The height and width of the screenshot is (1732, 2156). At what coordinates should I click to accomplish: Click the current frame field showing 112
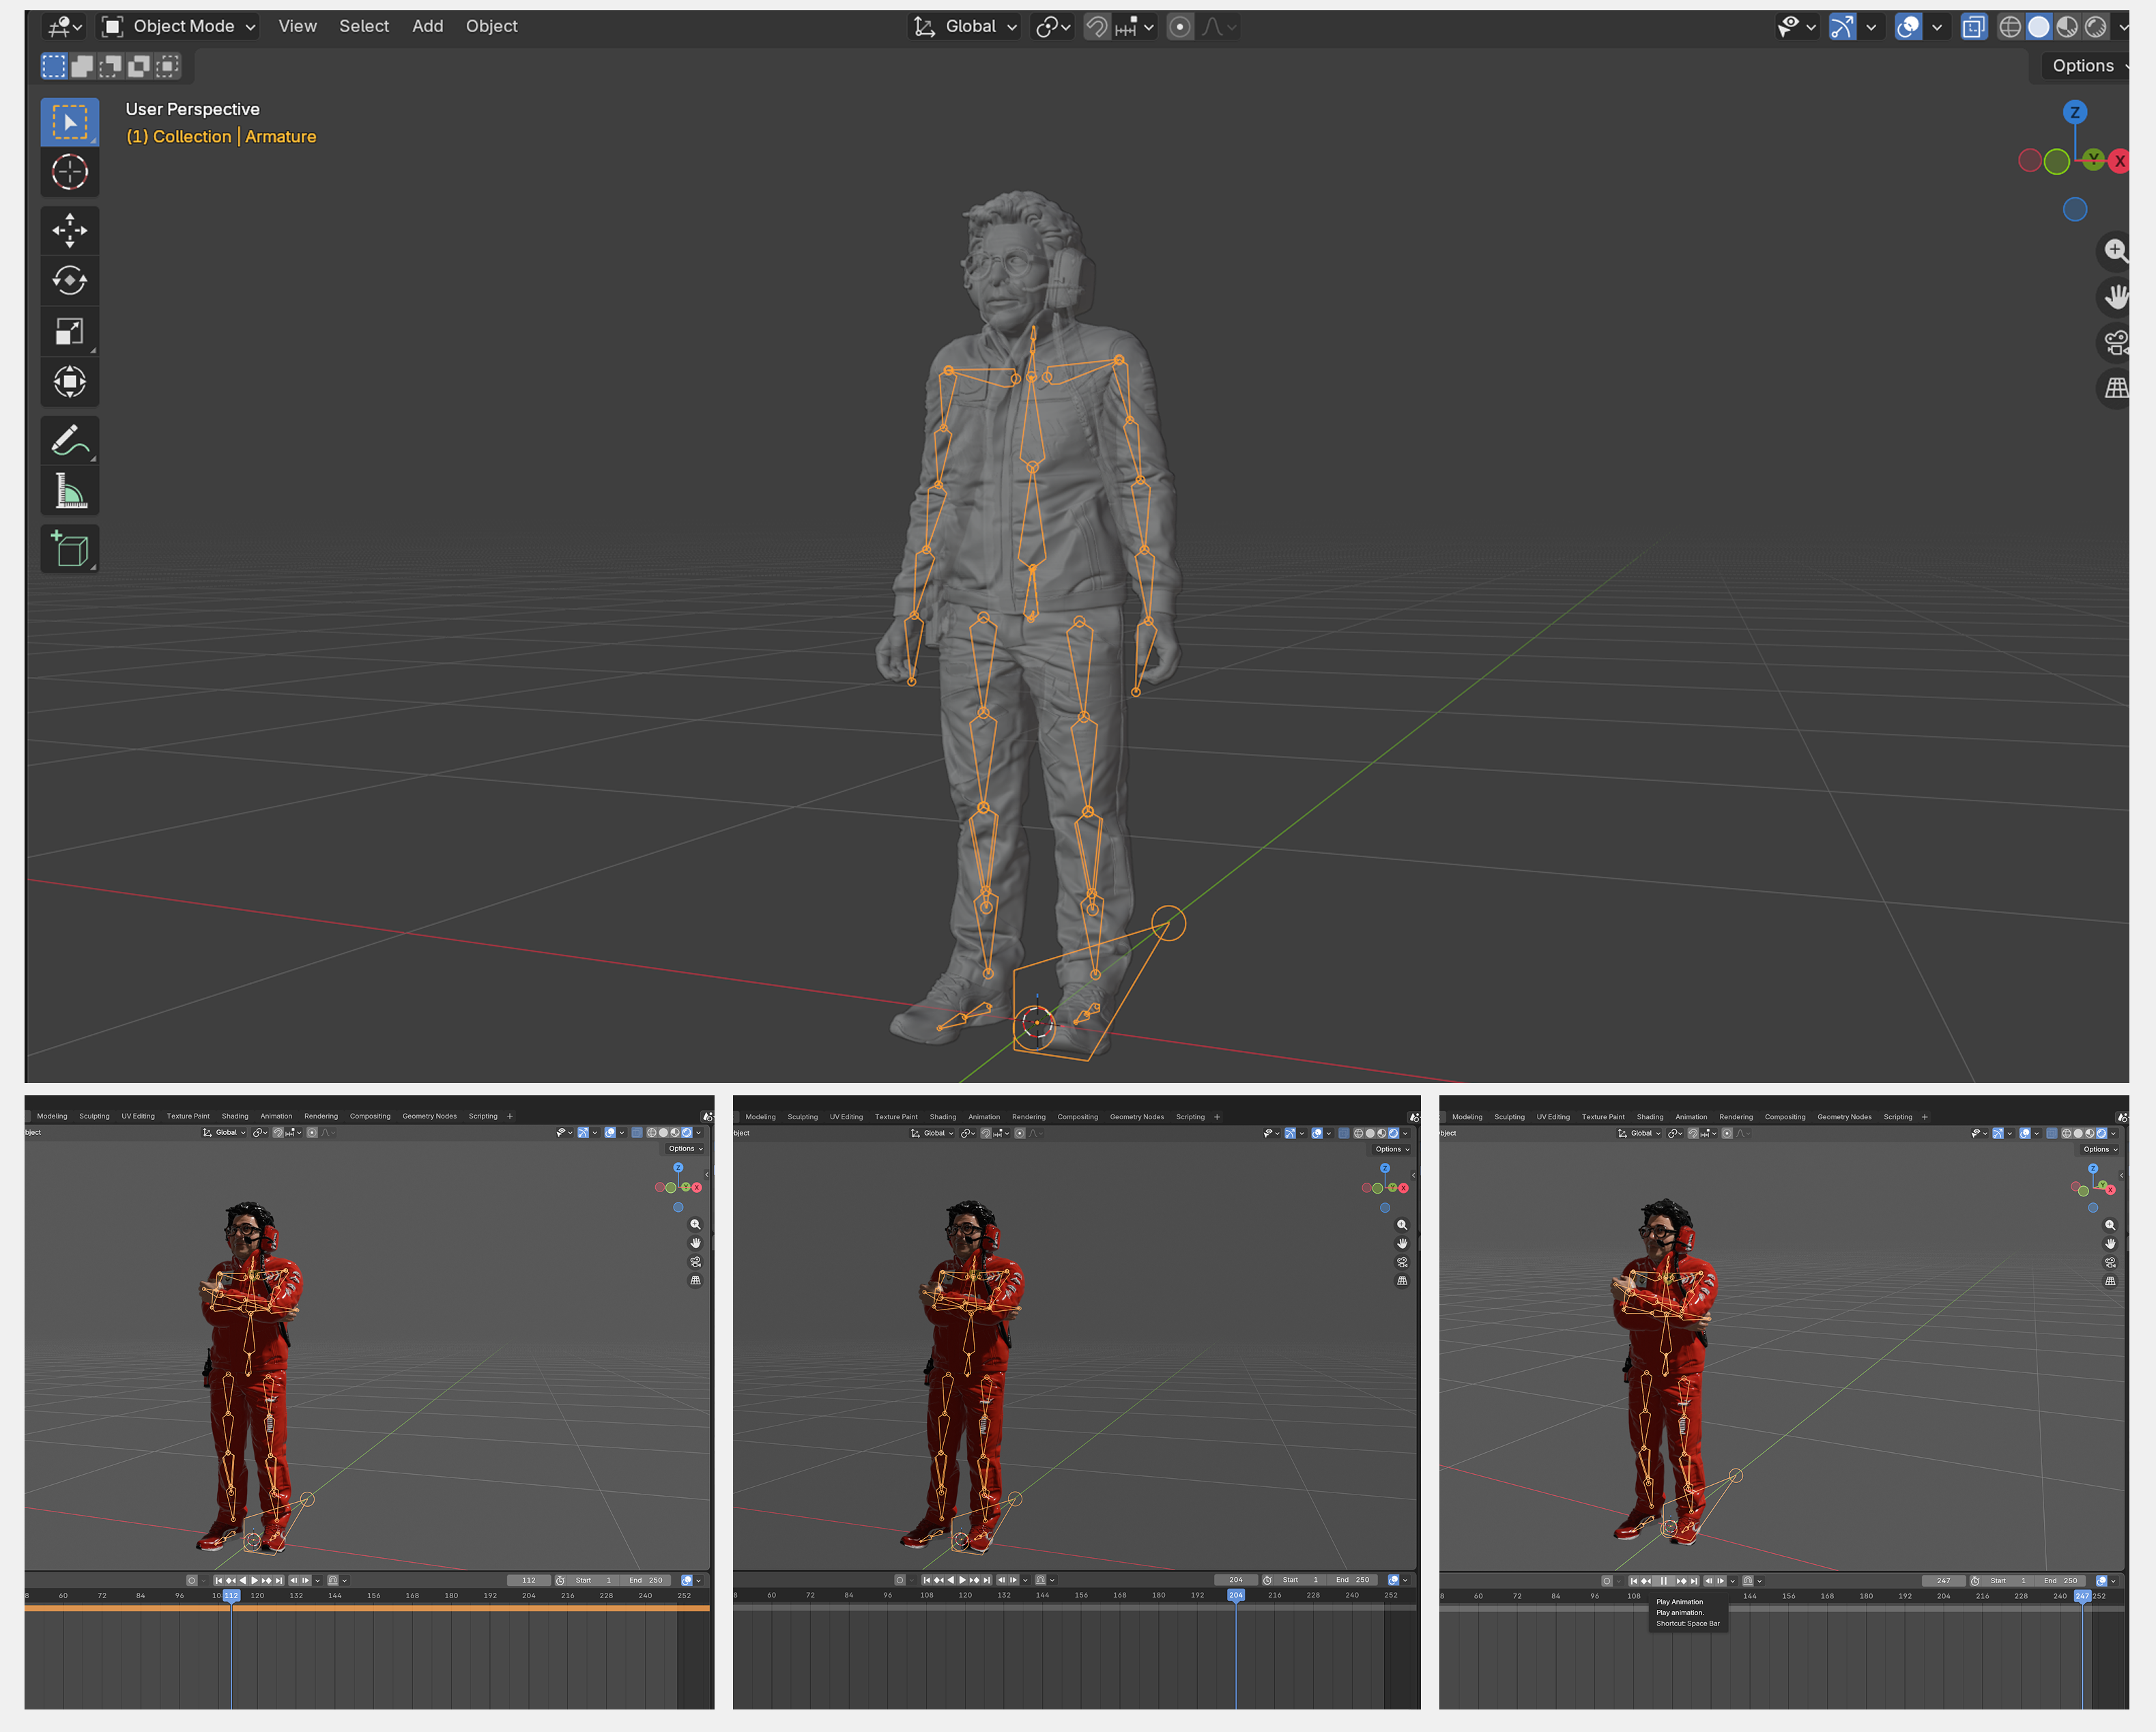[528, 1580]
